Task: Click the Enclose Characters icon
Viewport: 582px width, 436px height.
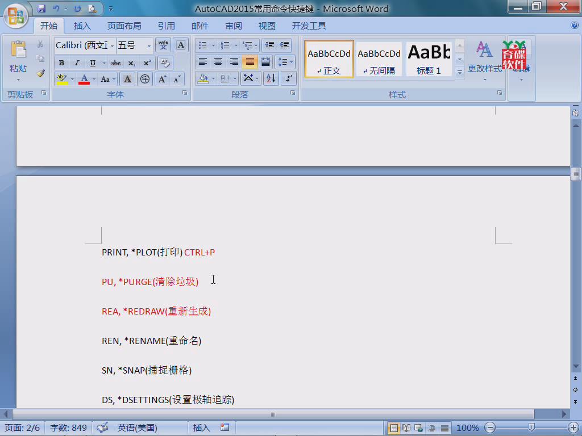Action: click(x=145, y=79)
